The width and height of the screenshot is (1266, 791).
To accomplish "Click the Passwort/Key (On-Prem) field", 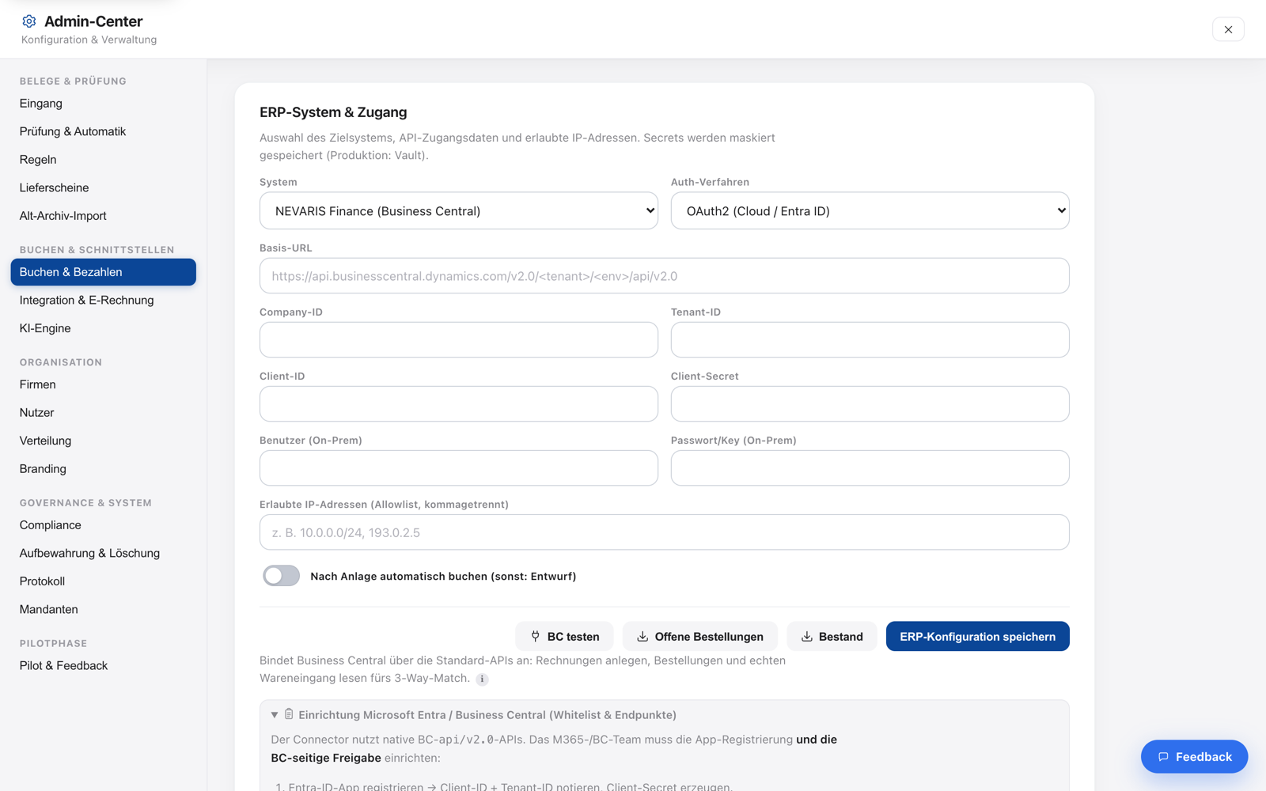I will click(870, 468).
